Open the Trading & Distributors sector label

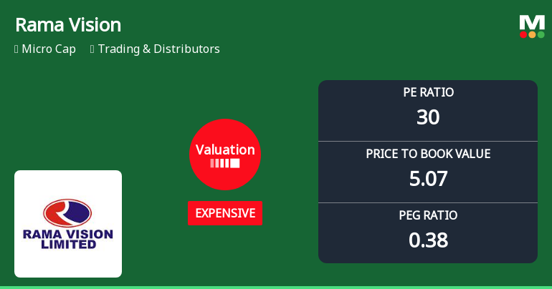pos(158,49)
